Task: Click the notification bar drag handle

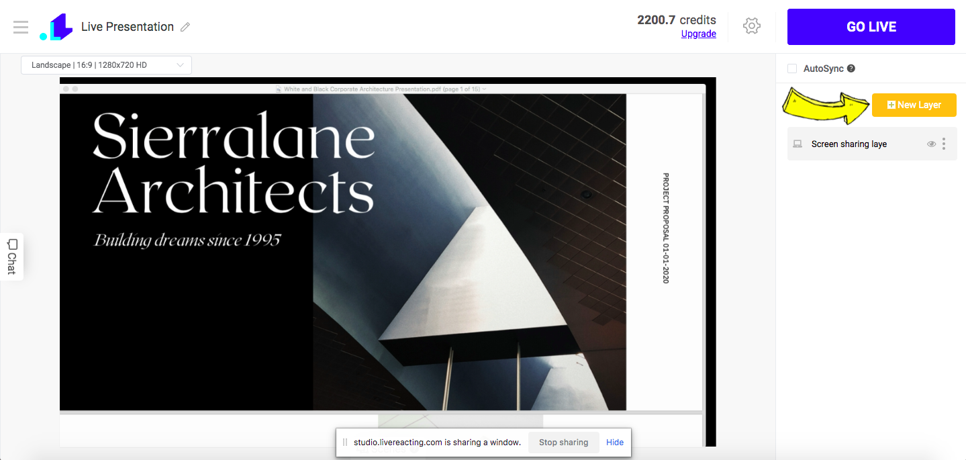Action: [x=345, y=443]
